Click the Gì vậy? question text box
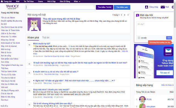The width and height of the screenshot is (176, 108). pyautogui.click(x=155, y=29)
